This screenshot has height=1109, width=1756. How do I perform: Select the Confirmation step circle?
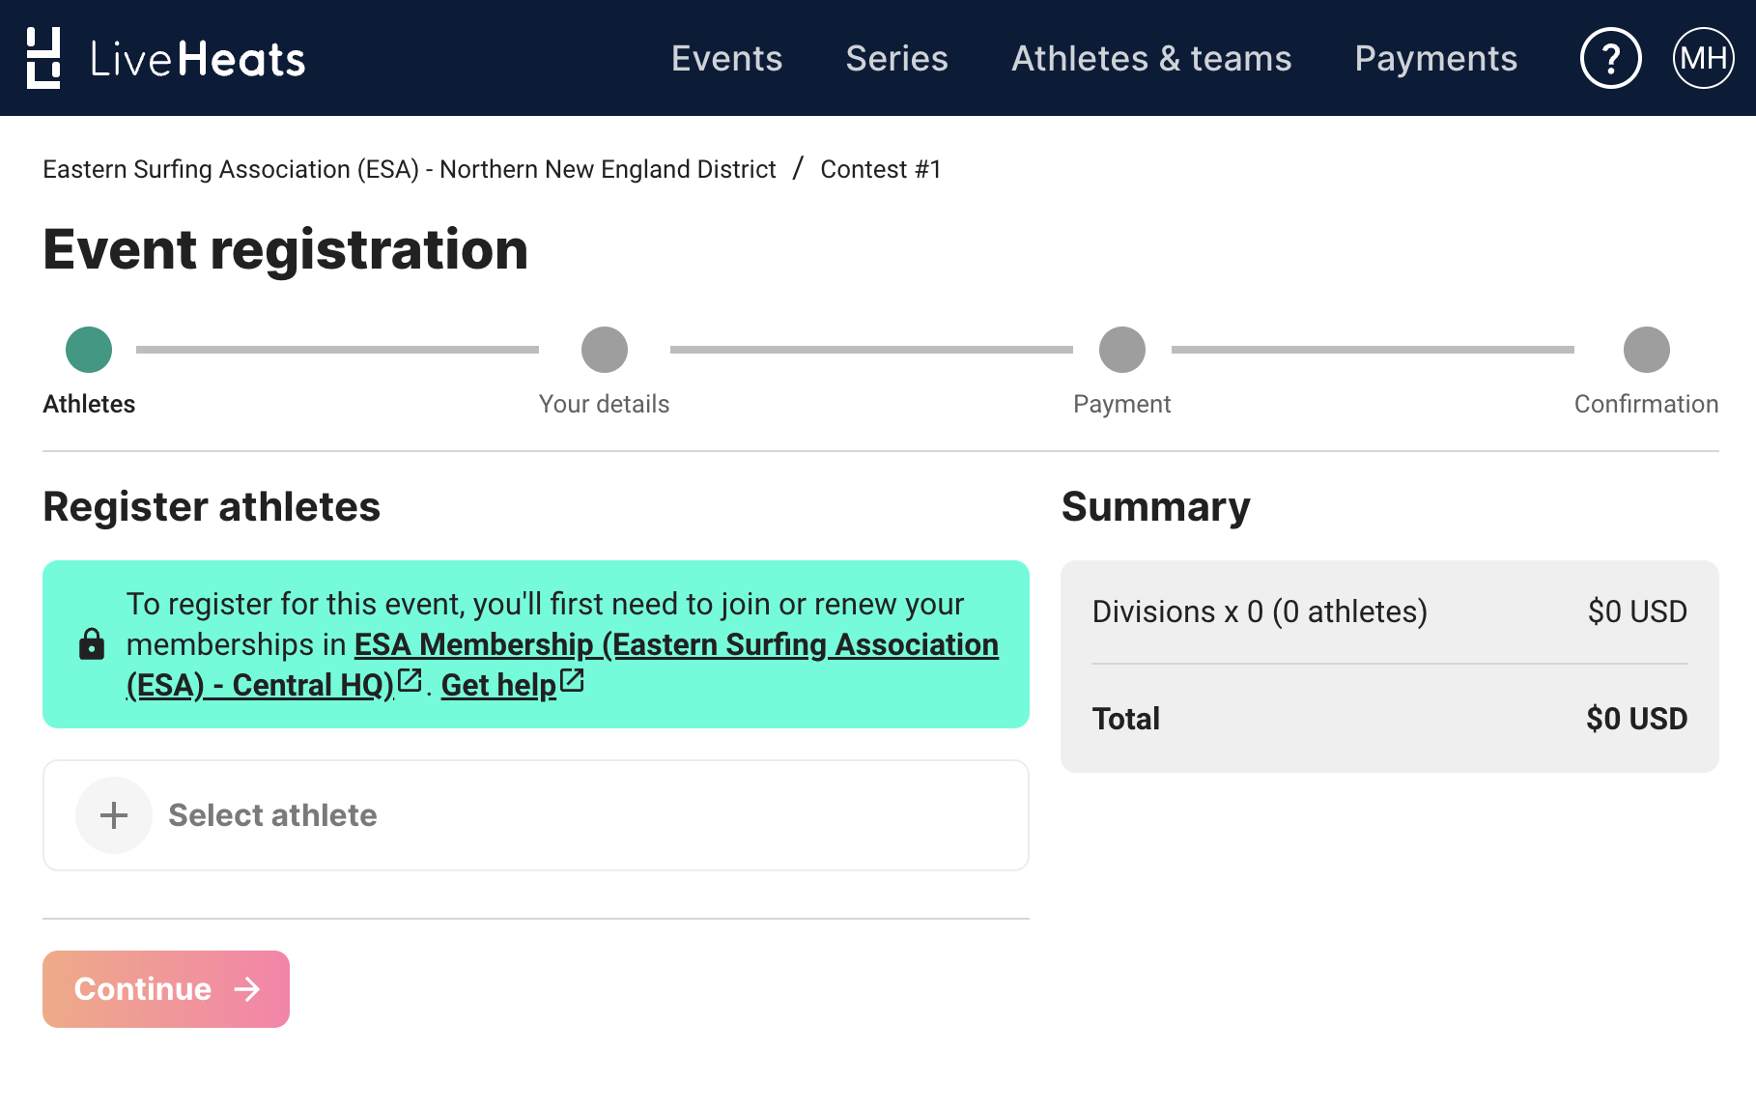coord(1647,350)
